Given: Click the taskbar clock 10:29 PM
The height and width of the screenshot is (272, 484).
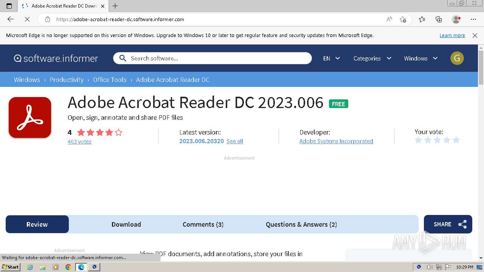Looking at the screenshot, I should [465, 267].
